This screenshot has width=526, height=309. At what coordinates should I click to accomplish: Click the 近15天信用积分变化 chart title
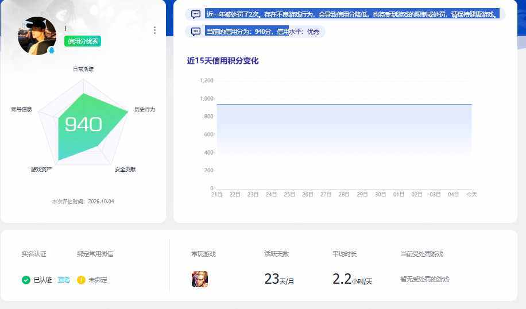pyautogui.click(x=223, y=61)
